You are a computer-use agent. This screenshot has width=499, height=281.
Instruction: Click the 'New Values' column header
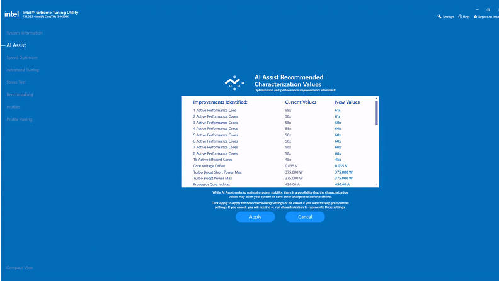pos(347,102)
